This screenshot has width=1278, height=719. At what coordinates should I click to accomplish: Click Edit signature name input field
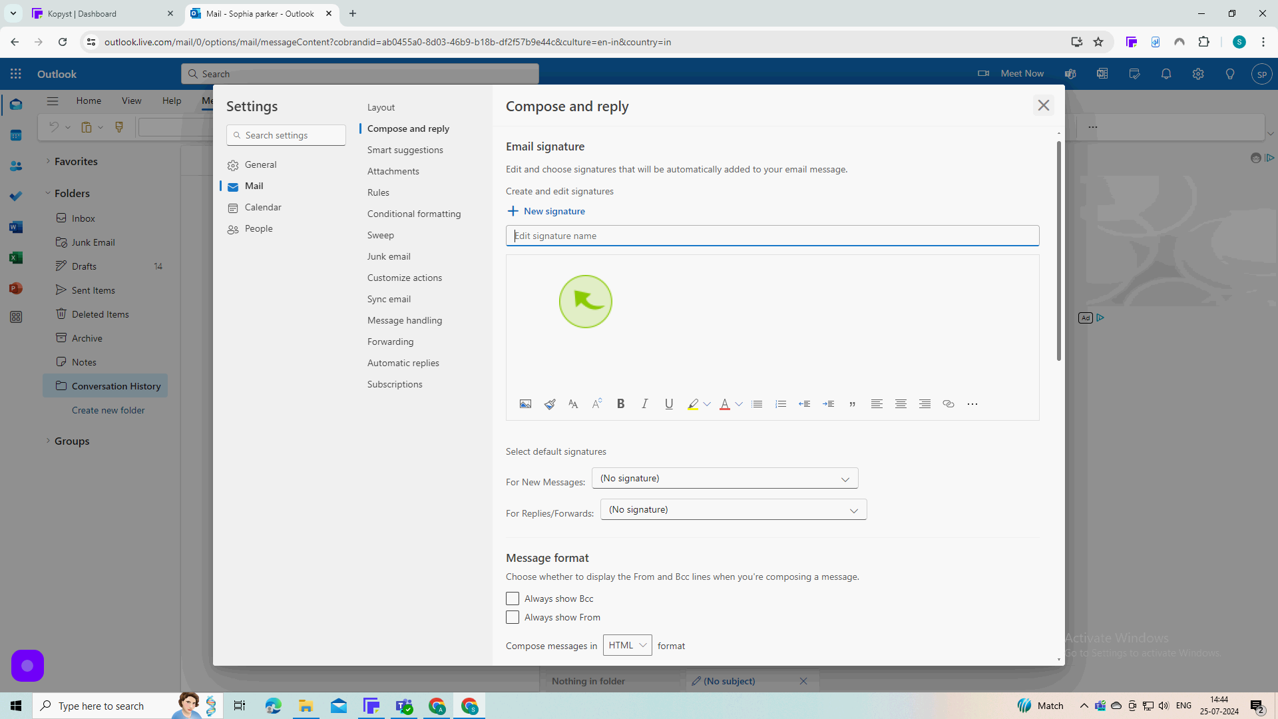tap(772, 235)
